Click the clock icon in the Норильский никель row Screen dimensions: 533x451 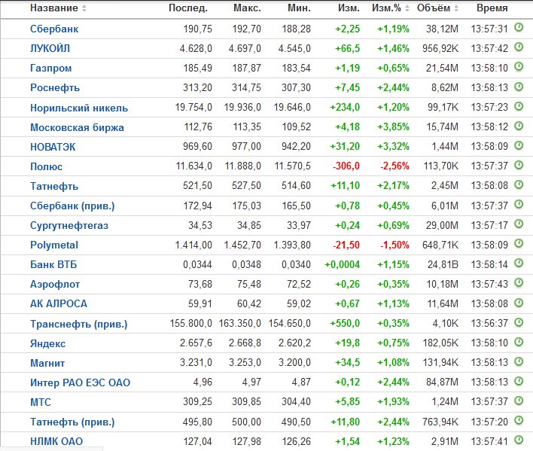(x=519, y=106)
